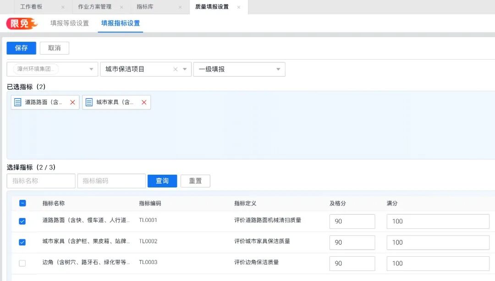Click the 保存 save button

click(21, 48)
